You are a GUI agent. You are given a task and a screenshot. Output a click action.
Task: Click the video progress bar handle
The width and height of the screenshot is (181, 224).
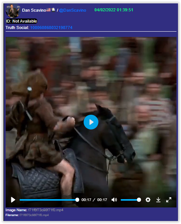77,200
